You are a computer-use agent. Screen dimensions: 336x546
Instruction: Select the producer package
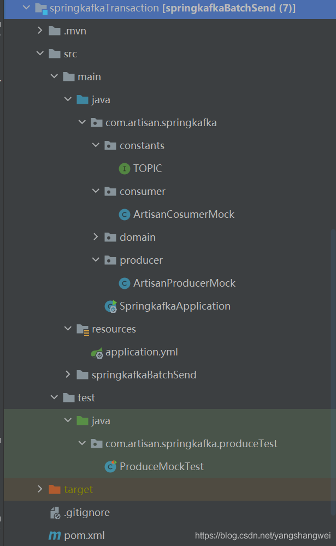[141, 260]
